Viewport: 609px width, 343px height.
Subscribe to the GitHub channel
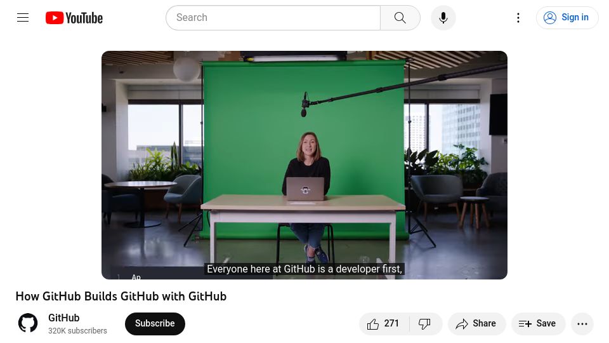[x=155, y=323]
